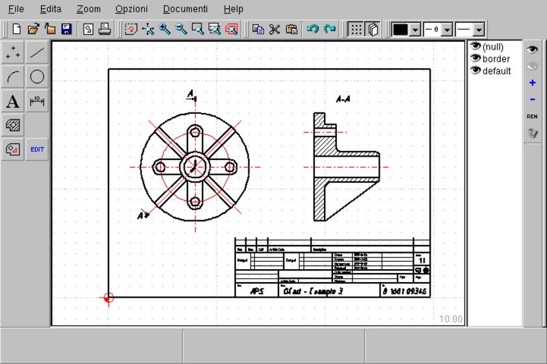The image size is (547, 364).
Task: Select the Point drawing tool
Action: coord(13,53)
